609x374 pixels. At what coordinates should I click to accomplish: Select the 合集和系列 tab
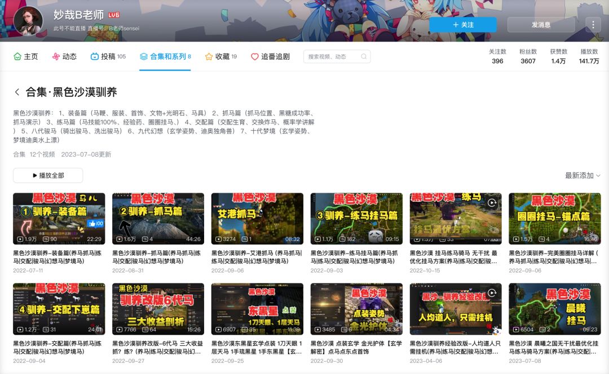pos(165,57)
